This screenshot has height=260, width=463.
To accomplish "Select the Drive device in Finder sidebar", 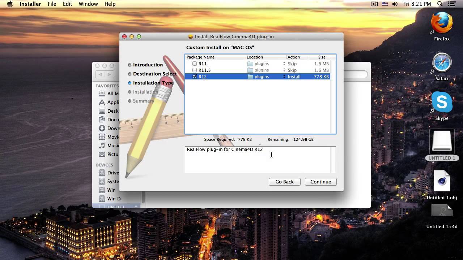I will click(109, 173).
